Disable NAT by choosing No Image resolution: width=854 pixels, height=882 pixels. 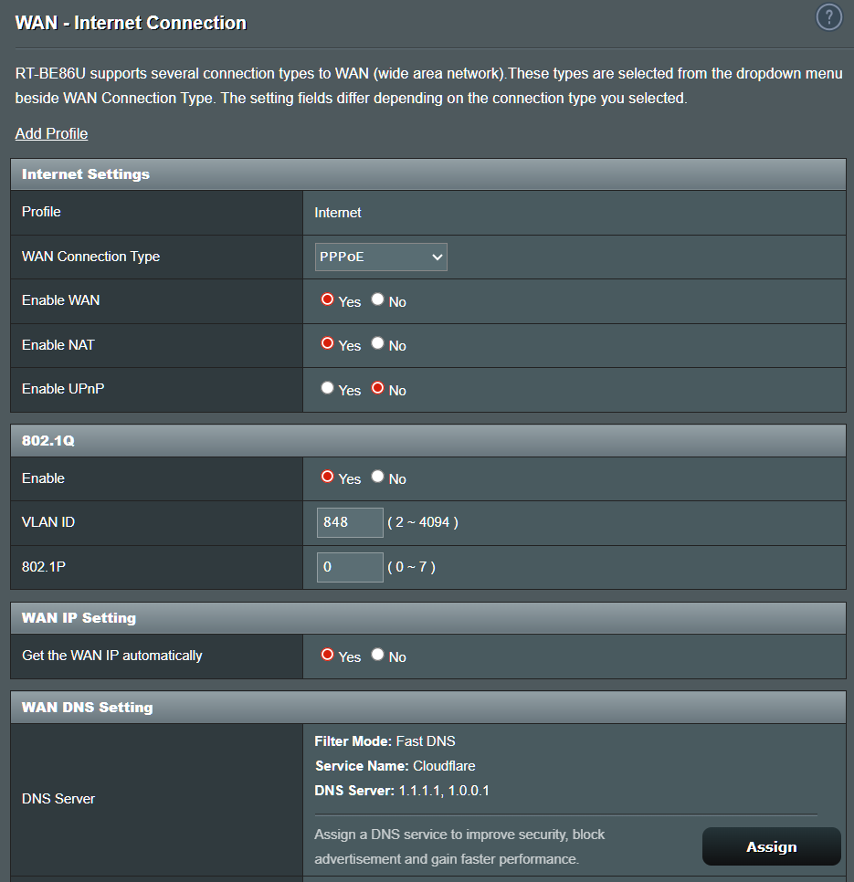click(x=378, y=344)
